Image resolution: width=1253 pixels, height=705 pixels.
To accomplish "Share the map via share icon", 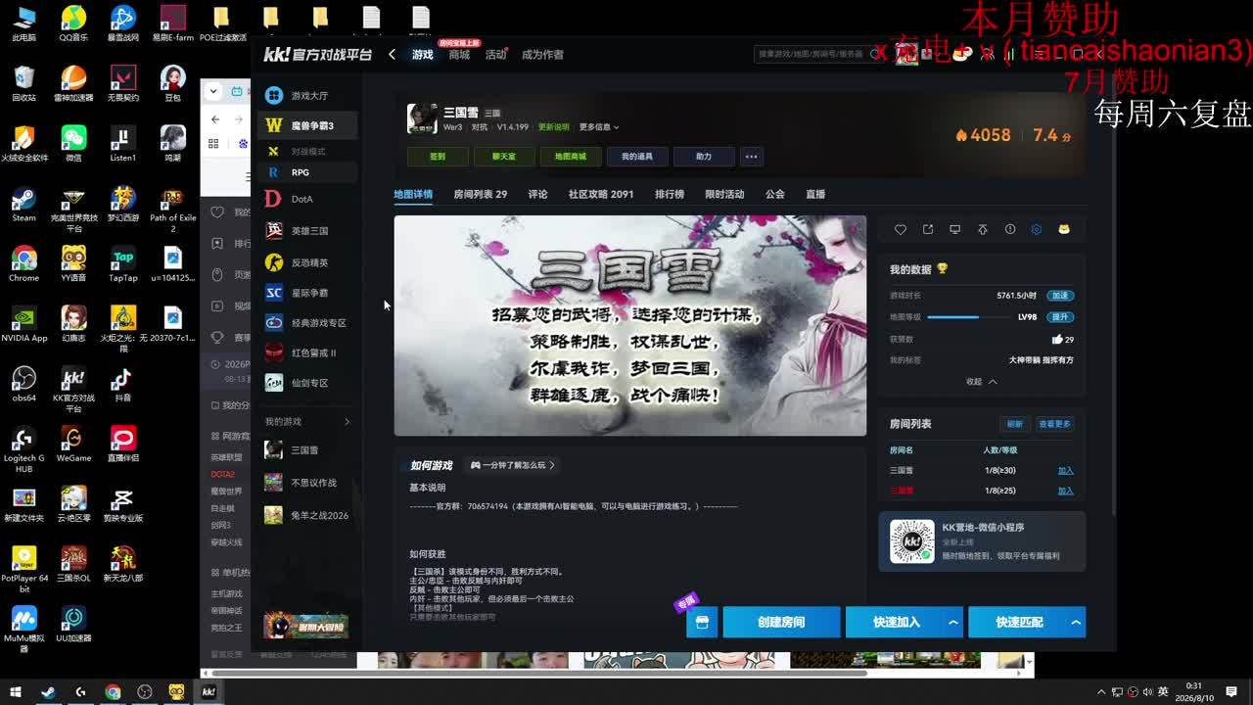I will (928, 230).
